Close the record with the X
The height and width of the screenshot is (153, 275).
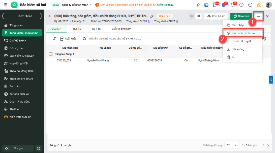point(267,16)
